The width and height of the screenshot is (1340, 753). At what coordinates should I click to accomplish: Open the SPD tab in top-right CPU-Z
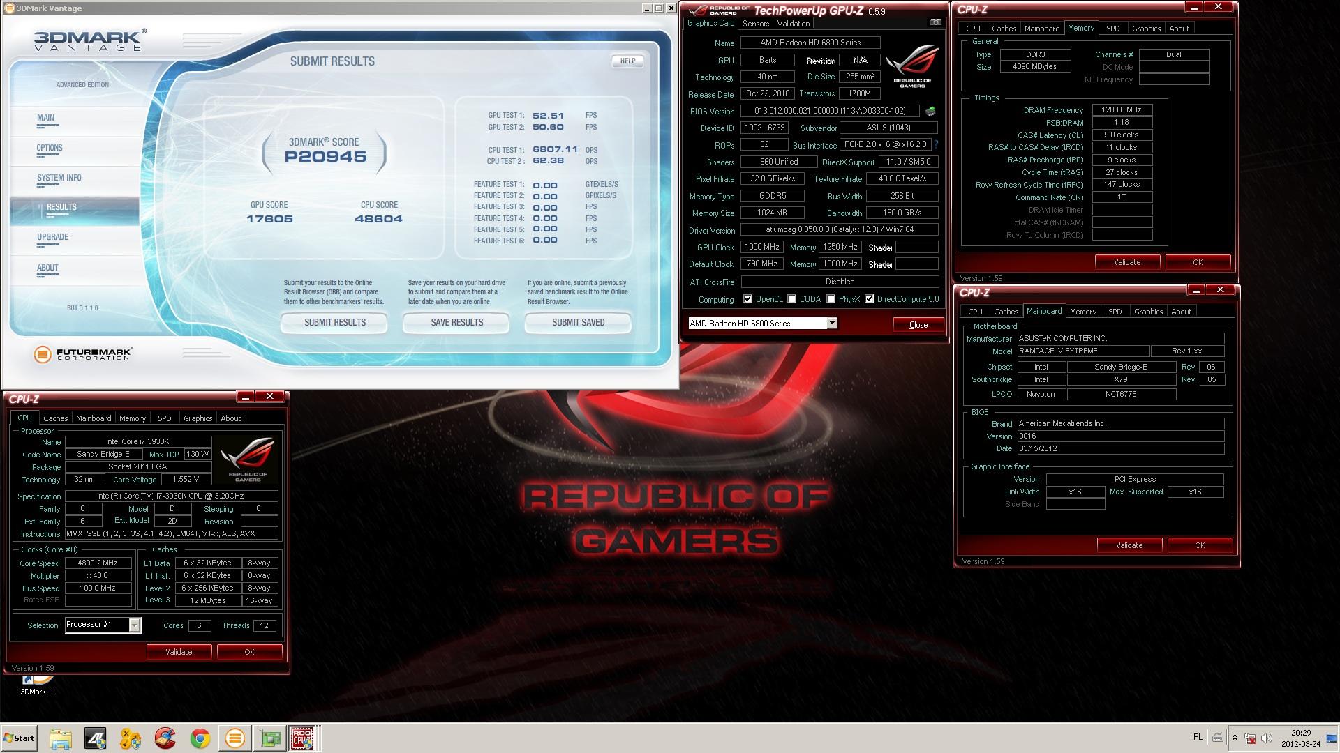[1113, 29]
